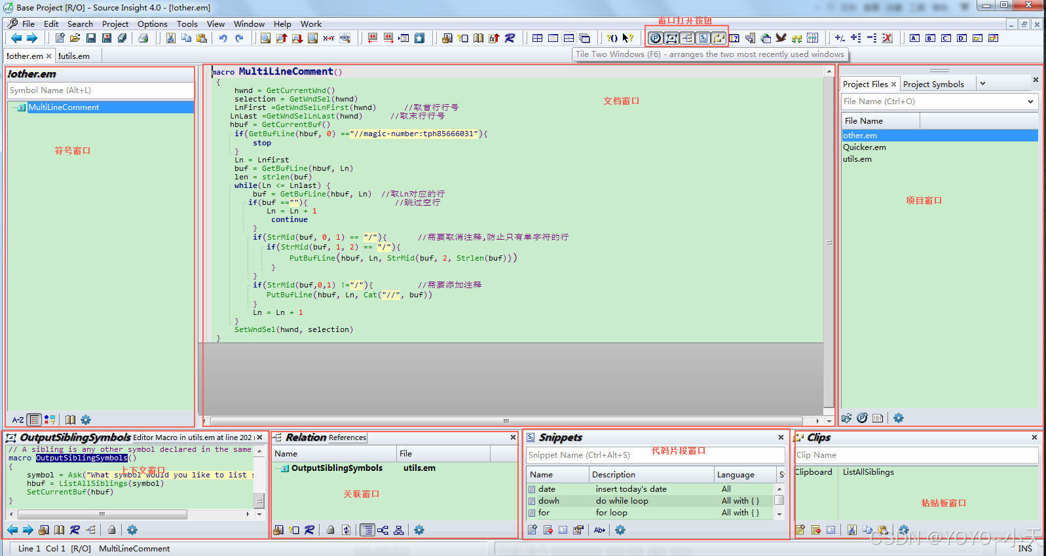Sort symbols alphabetically with A-Z button
This screenshot has height=556, width=1046.
18,420
